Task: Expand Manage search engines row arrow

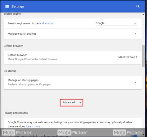Action: (135, 34)
